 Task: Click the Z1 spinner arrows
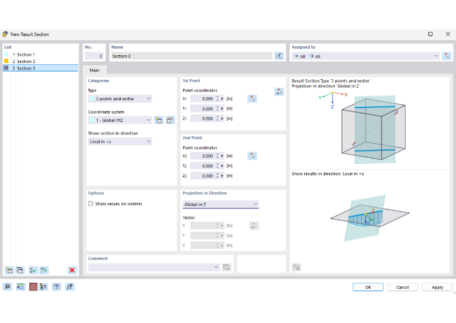click(218, 118)
